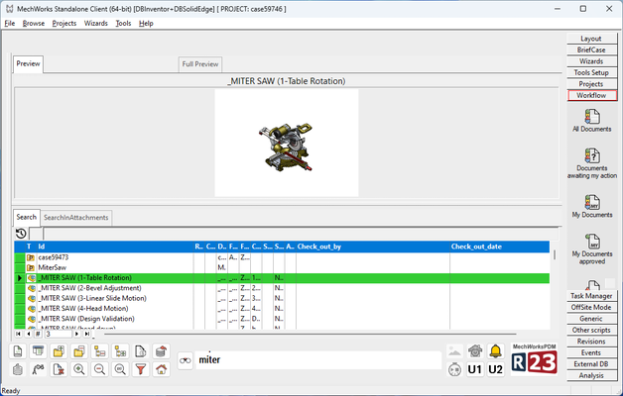Open the Projects menu
Viewport: 623px width, 396px height.
64,24
